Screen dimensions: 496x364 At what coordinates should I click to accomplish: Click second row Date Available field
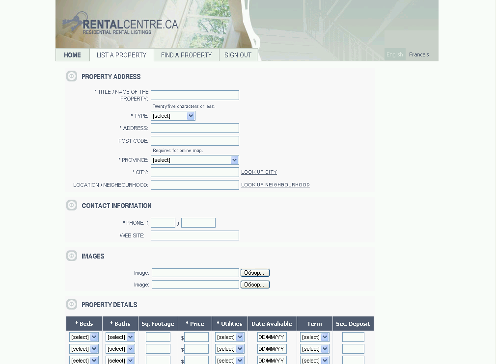[272, 348]
